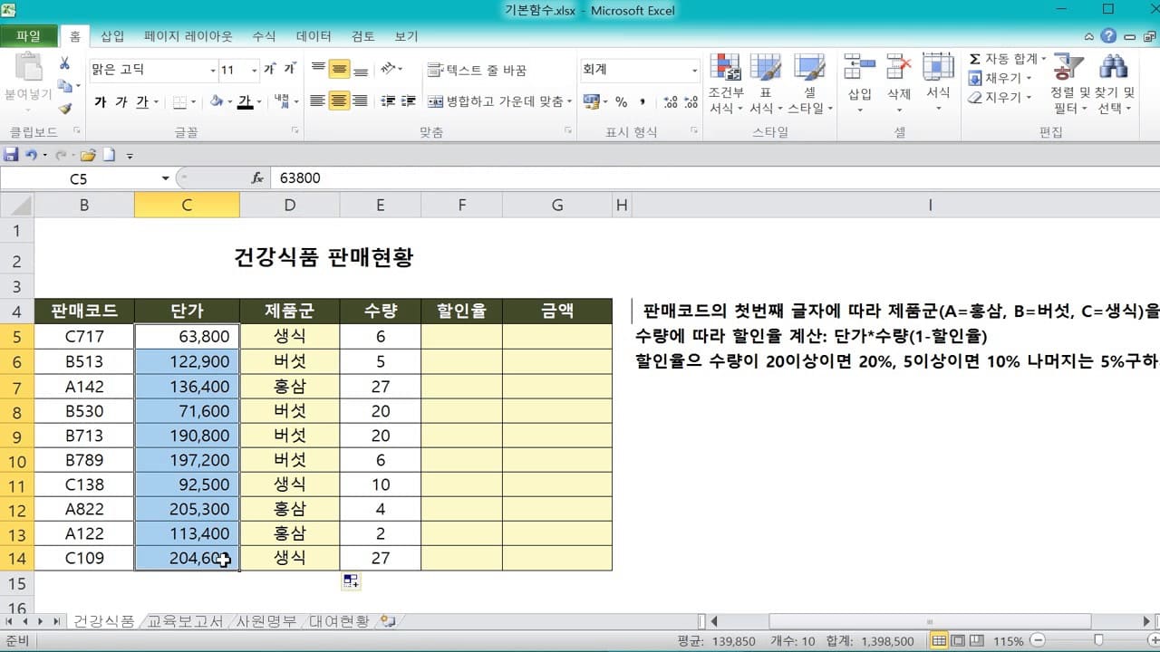Click the increase decimal icon
Screen dimensions: 1160x652
670,101
